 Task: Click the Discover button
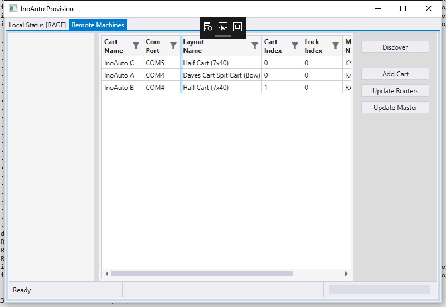[x=395, y=47]
